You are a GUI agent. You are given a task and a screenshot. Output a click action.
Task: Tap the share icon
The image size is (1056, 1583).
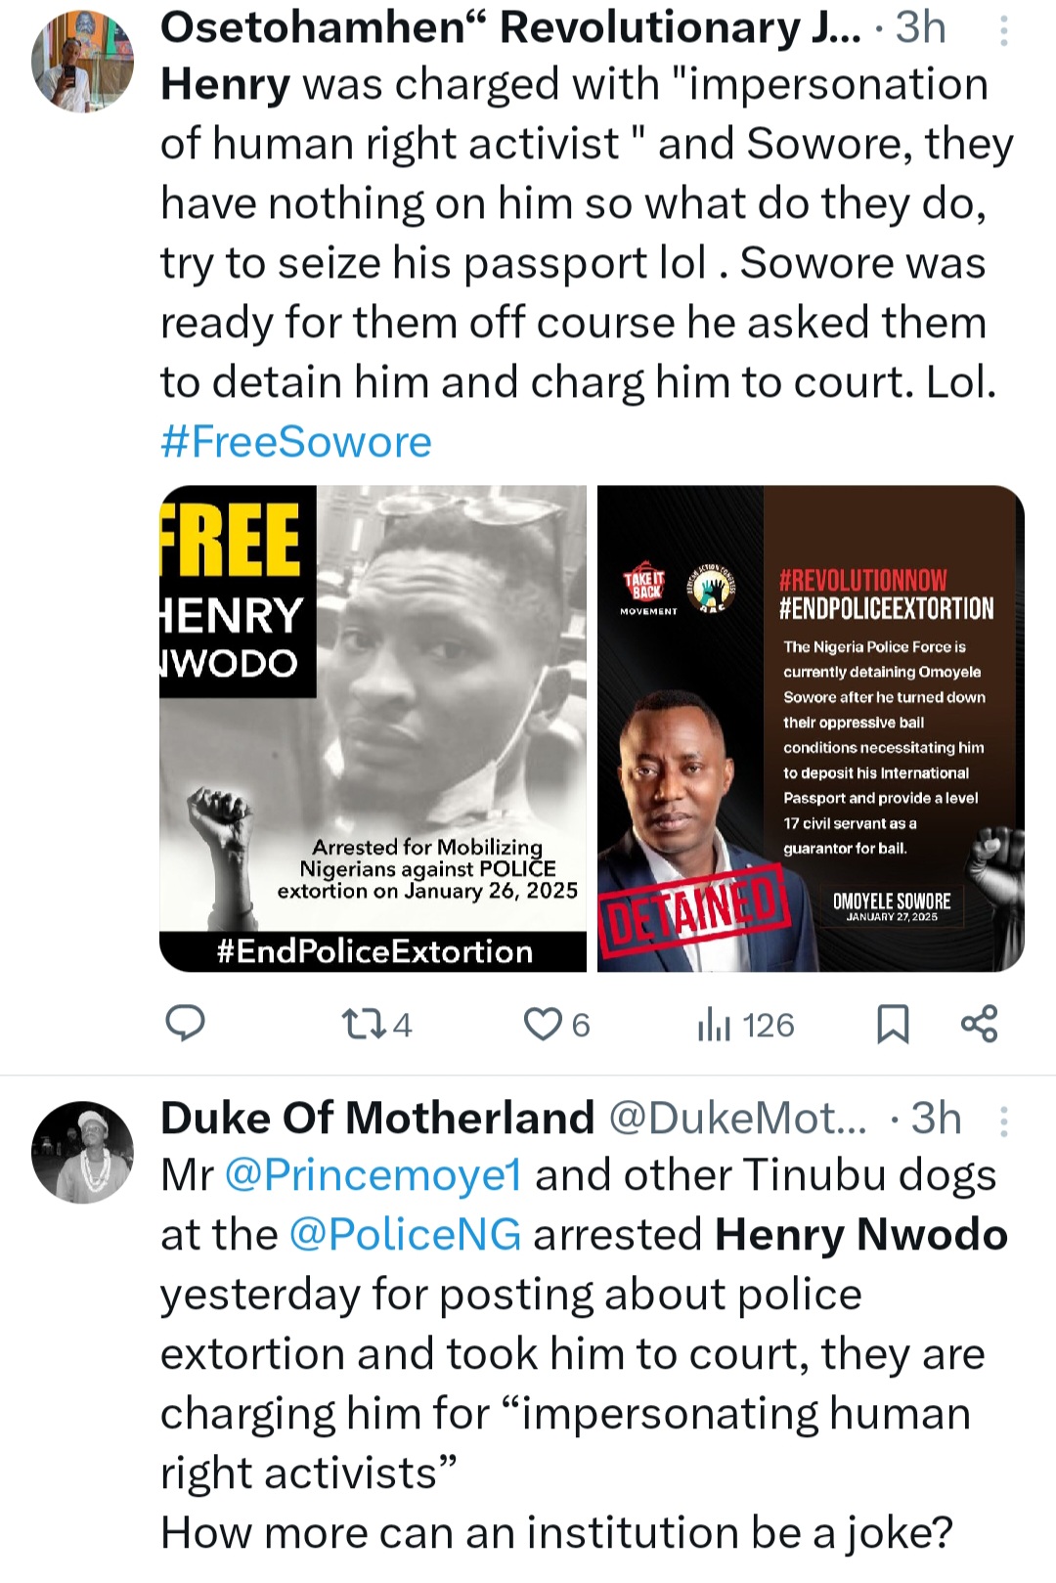coord(979,1024)
